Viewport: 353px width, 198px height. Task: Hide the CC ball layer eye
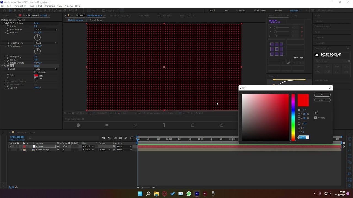pyautogui.click(x=10, y=147)
